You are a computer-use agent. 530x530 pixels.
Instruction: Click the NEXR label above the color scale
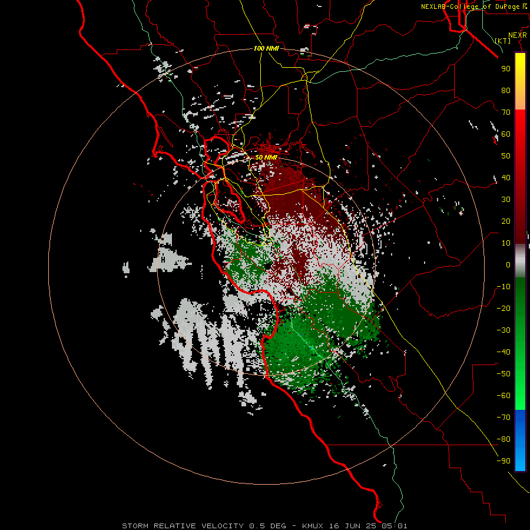point(518,35)
